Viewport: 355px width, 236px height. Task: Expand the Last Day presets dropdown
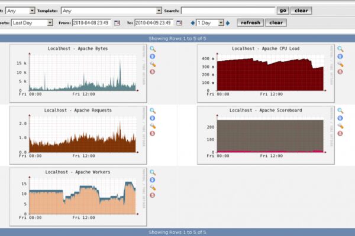tap(32, 23)
